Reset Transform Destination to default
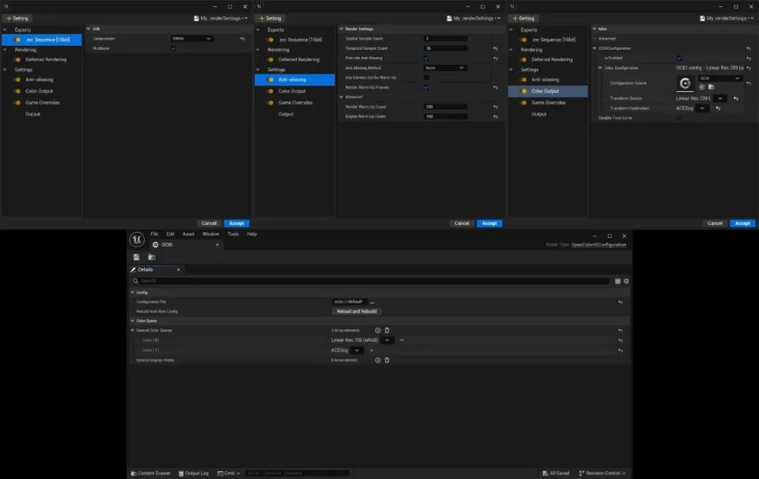This screenshot has height=479, width=759. [x=718, y=108]
